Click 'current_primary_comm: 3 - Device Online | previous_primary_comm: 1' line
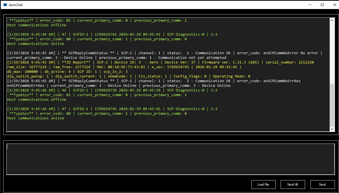 [117, 58]
